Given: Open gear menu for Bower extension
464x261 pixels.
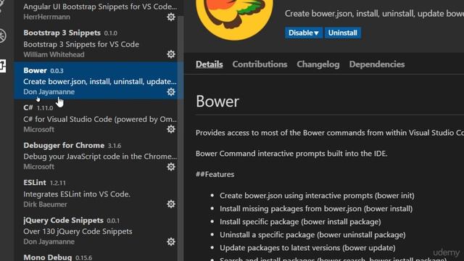Looking at the screenshot, I should coord(171,92).
